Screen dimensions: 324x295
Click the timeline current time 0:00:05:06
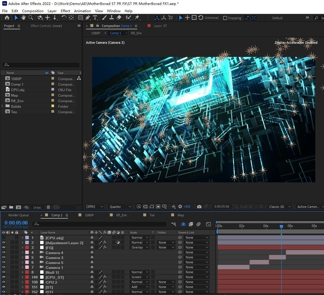coord(16,223)
